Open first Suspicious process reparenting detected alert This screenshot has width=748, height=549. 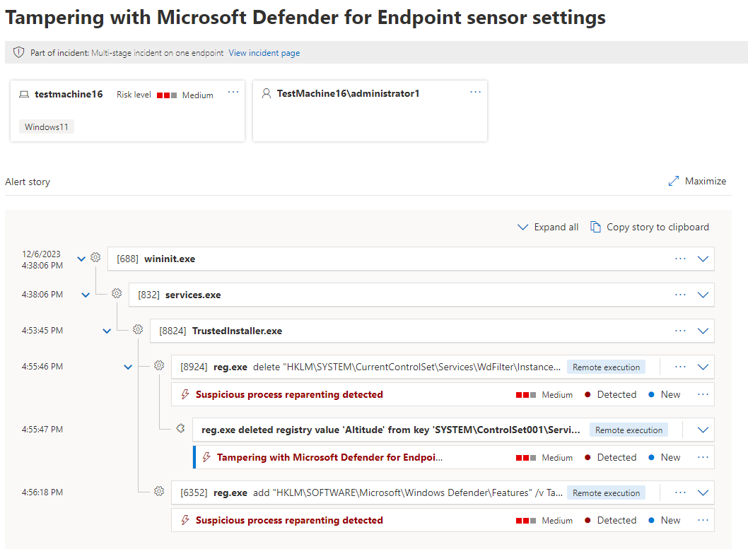(x=289, y=394)
